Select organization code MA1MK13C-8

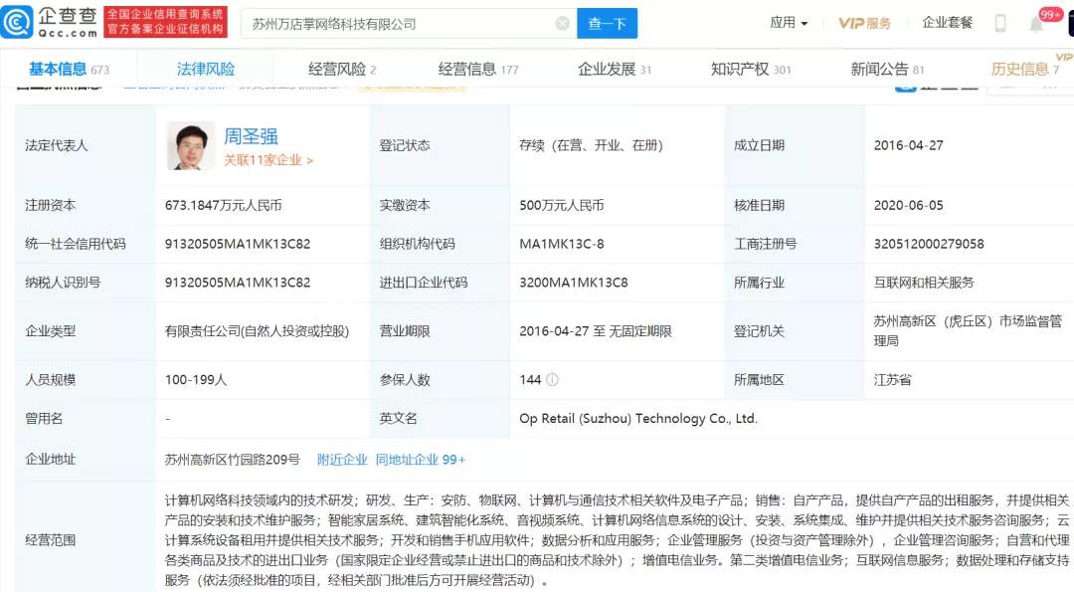click(x=562, y=244)
